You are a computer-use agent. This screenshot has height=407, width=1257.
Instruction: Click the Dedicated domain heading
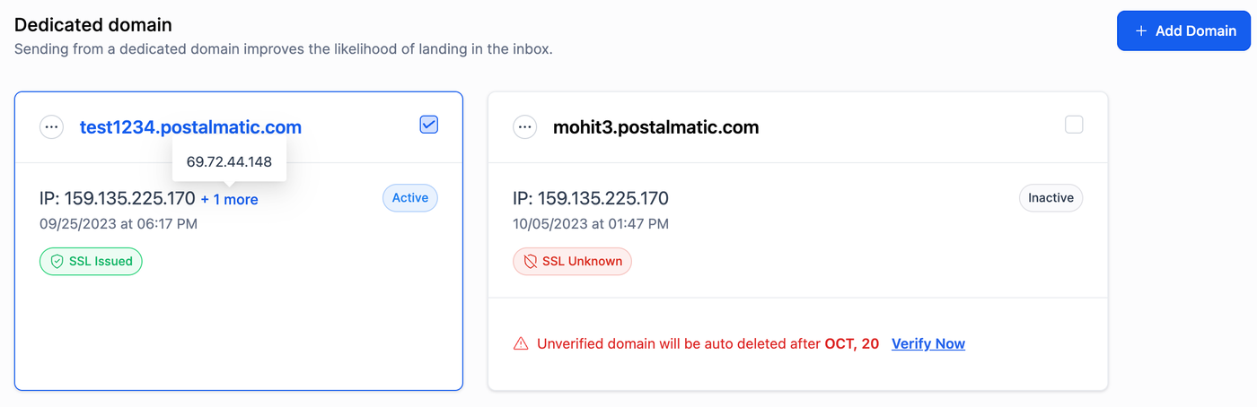[x=93, y=25]
